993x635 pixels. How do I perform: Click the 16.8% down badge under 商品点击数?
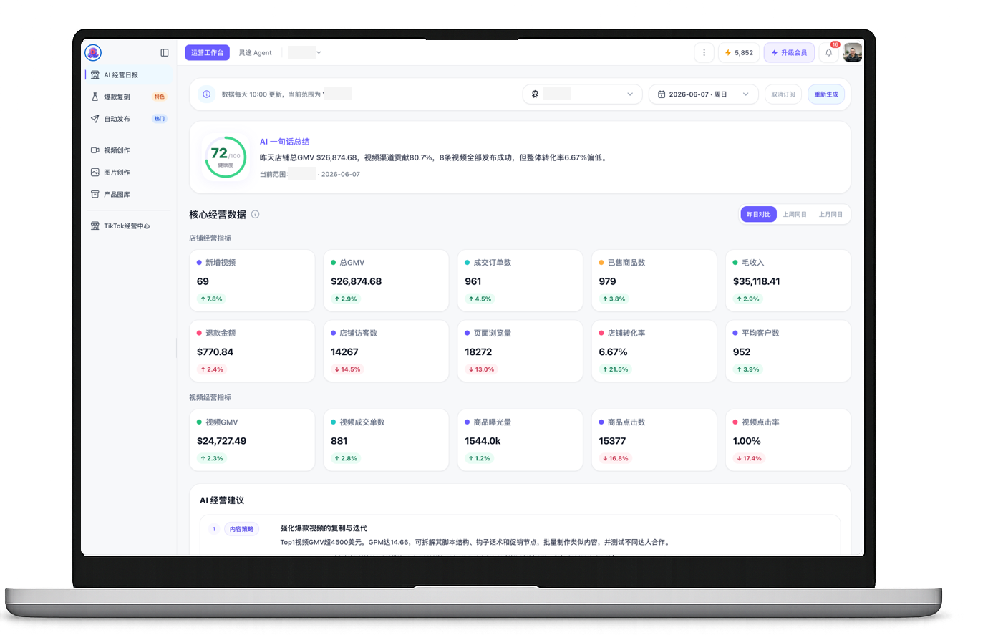pyautogui.click(x=616, y=458)
